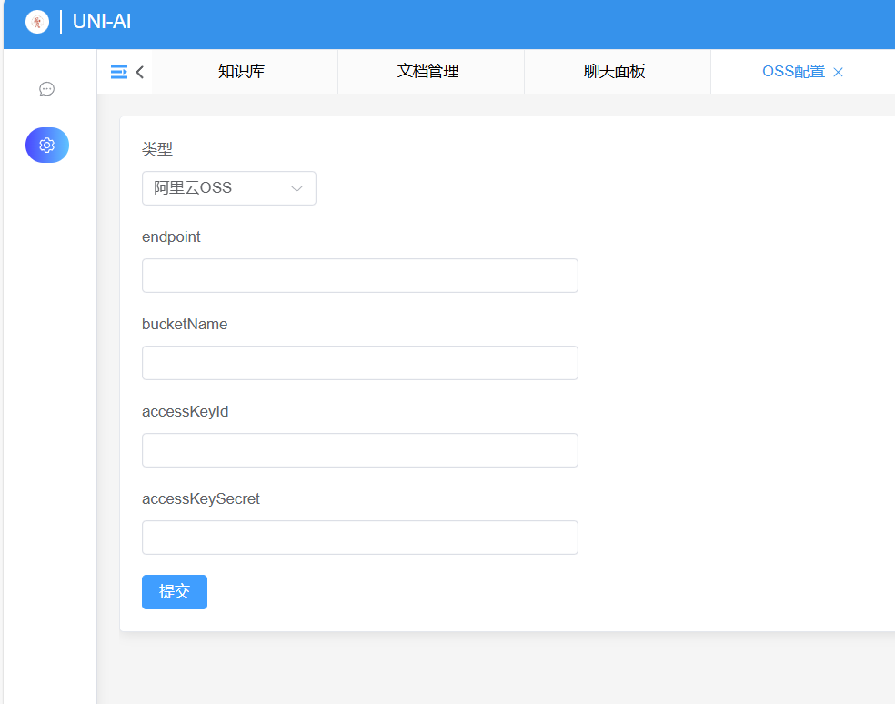Open the 类型 dropdown showing 阿里云OSS
895x704 pixels.
click(218, 188)
